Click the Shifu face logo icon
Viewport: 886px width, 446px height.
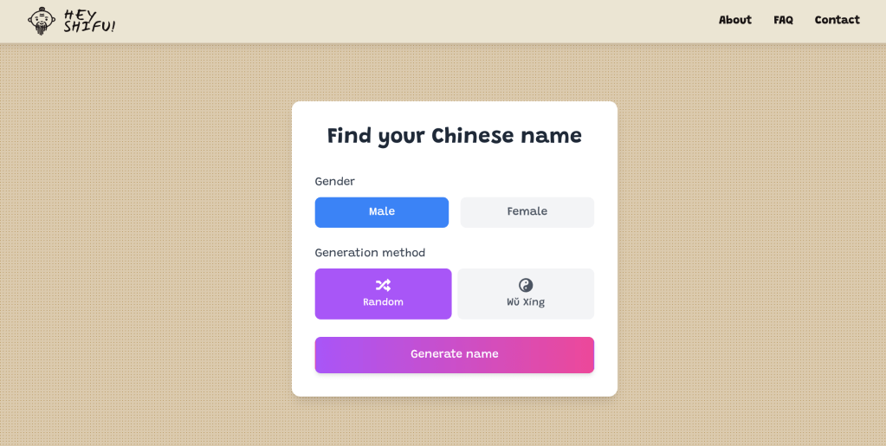(42, 21)
